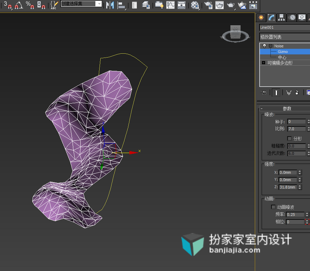Switch to Modify panel tab

pos(271,18)
